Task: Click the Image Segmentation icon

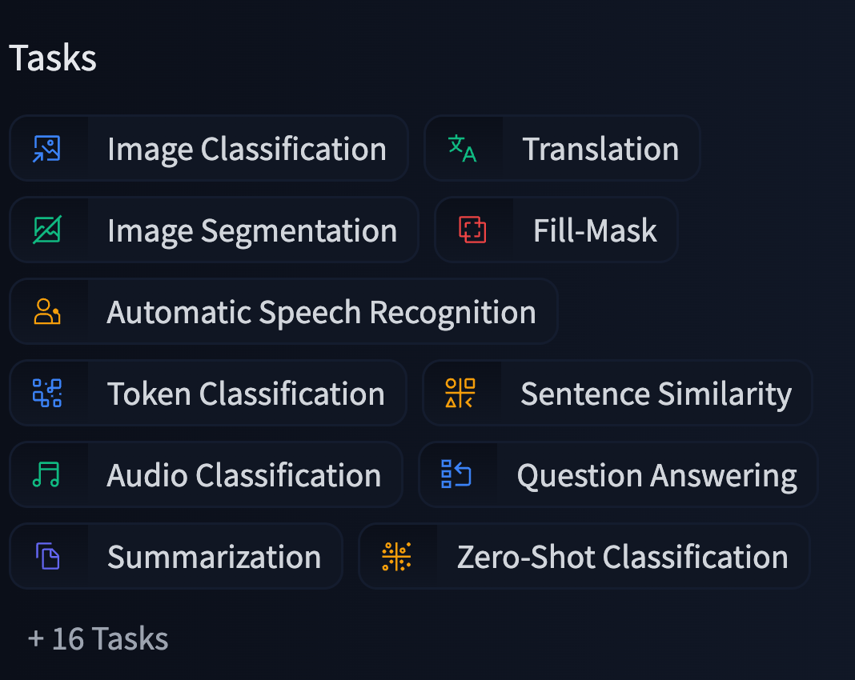Action: (x=47, y=230)
